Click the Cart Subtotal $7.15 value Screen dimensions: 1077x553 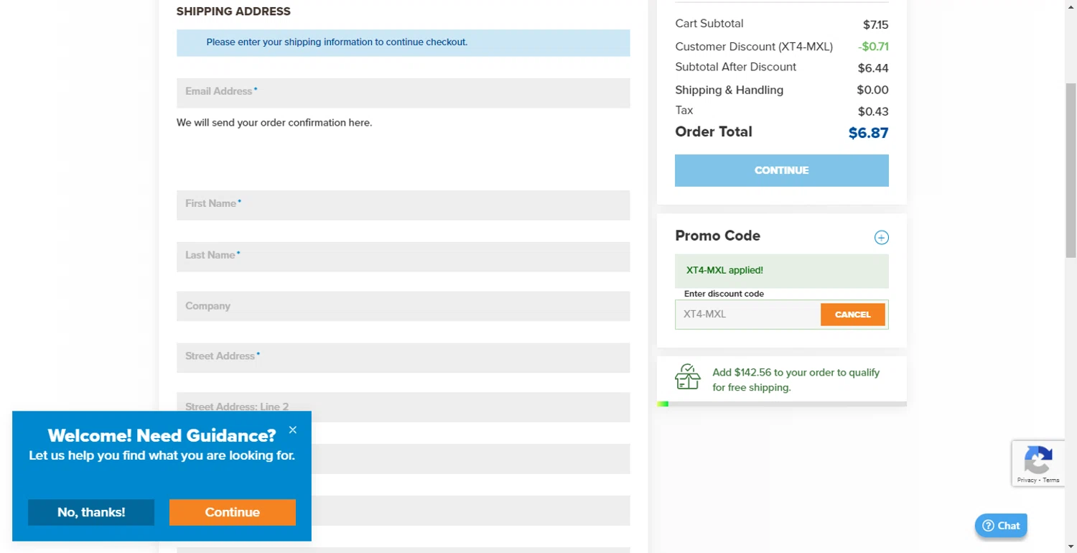[876, 25]
